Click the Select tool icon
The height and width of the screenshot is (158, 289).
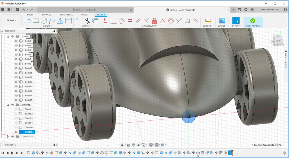pyautogui.click(x=236, y=21)
